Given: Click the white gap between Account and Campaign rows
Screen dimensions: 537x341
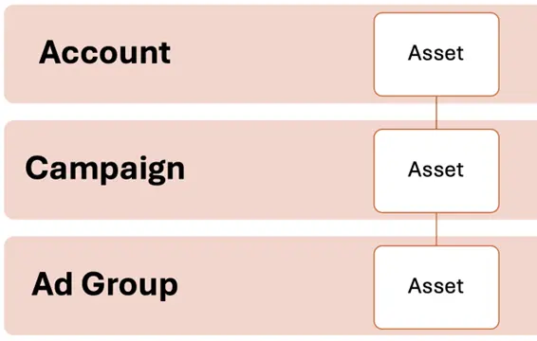Looking at the screenshot, I should 219,112.
